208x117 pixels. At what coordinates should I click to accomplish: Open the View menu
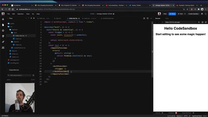tap(28, 14)
